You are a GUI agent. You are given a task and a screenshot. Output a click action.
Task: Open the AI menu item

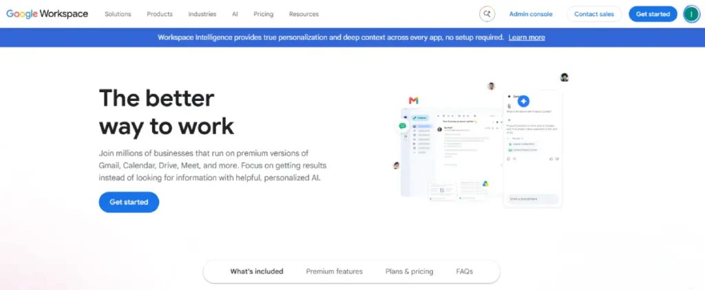click(x=235, y=14)
